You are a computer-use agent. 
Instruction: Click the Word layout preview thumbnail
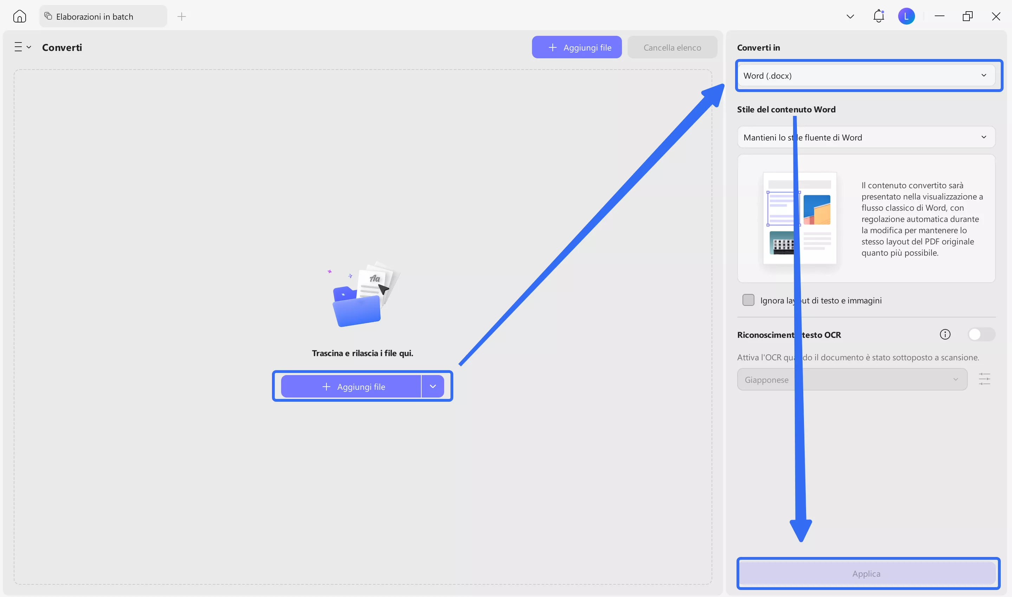pos(799,218)
